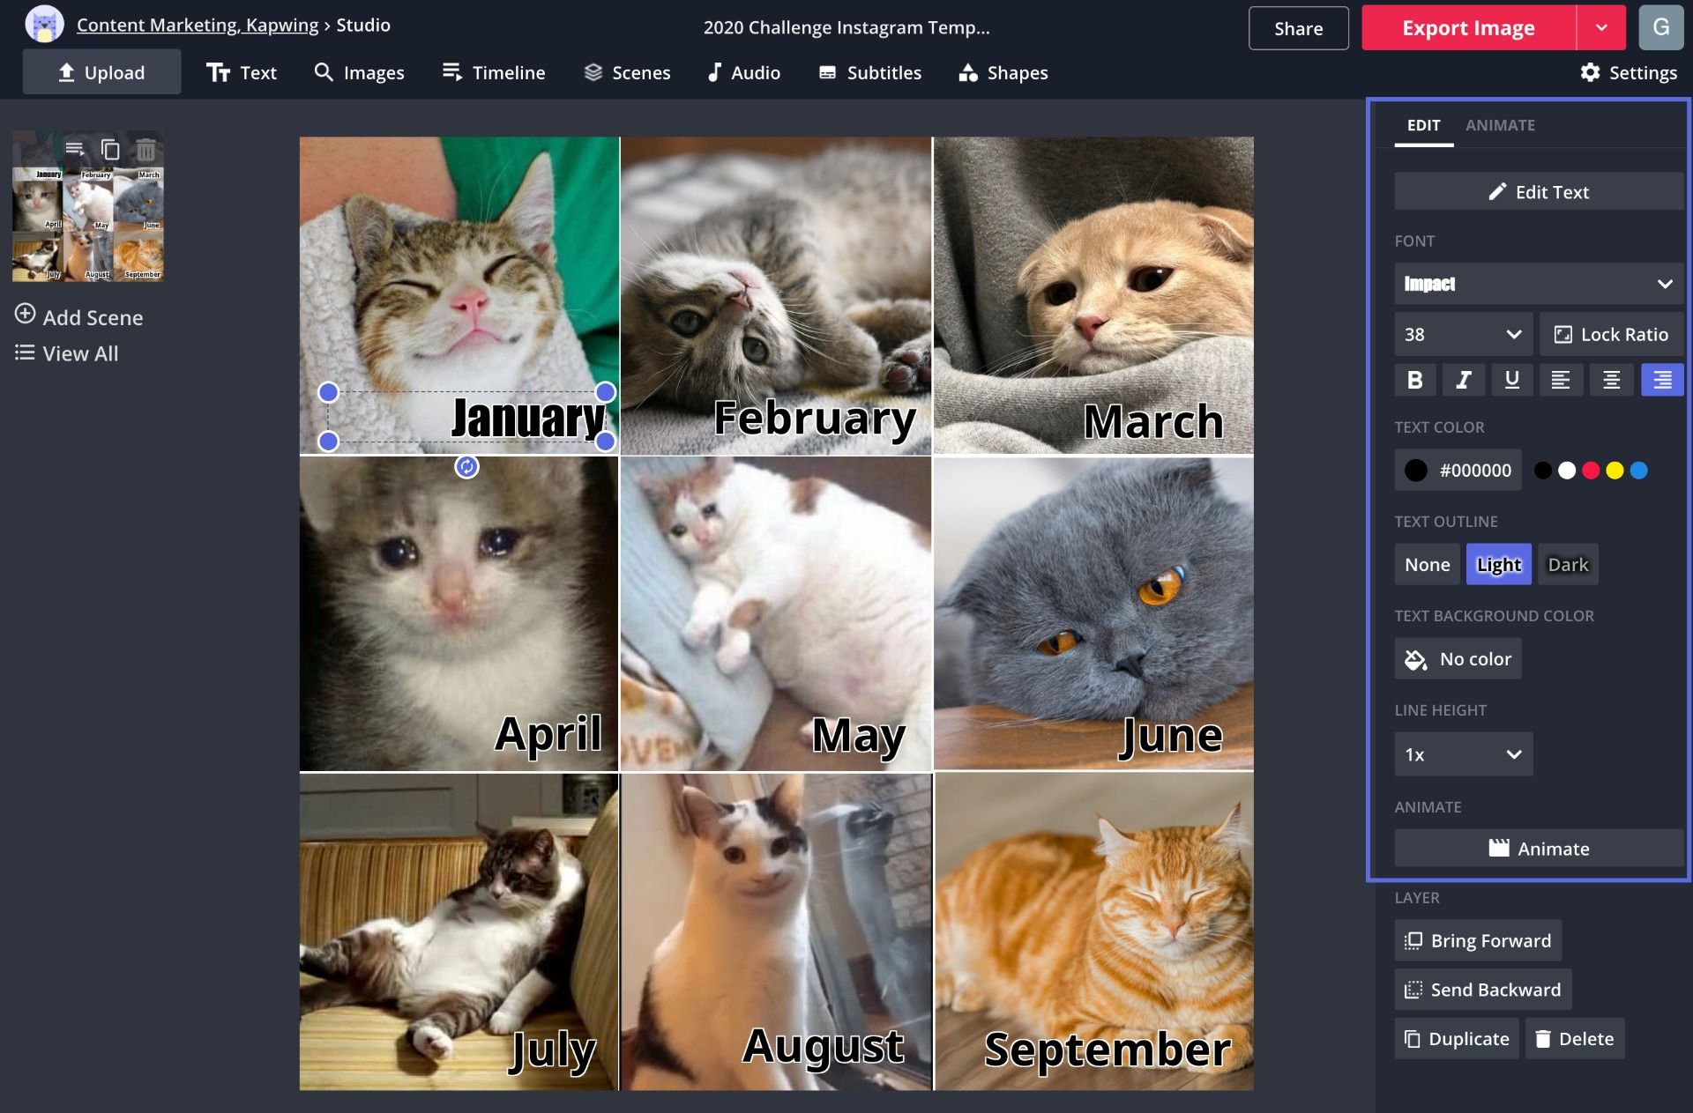Switch to the ANIMATE tab
The image size is (1693, 1113).
1500,125
